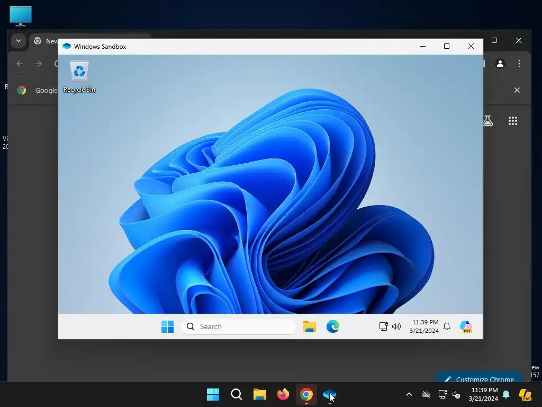This screenshot has width=542, height=407.
Task: Open host Copilot preview icon
Action: [525, 394]
